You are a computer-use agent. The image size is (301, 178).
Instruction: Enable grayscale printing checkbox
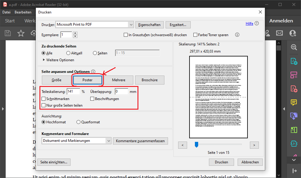[126, 35]
